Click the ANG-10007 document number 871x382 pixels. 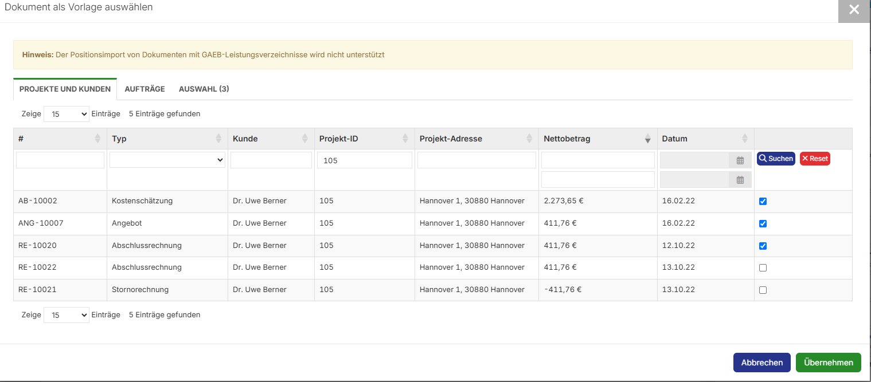41,223
